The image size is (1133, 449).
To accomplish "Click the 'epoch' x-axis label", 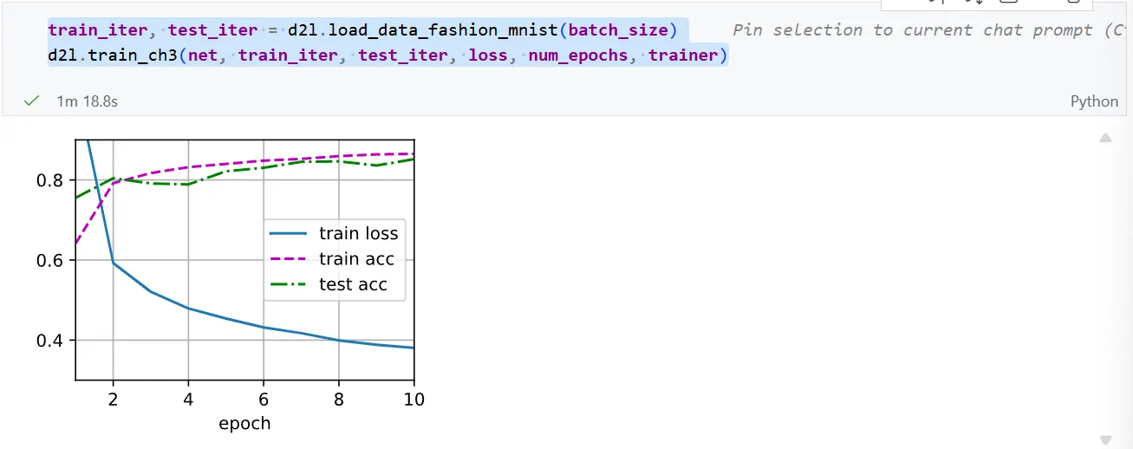I will click(x=244, y=423).
